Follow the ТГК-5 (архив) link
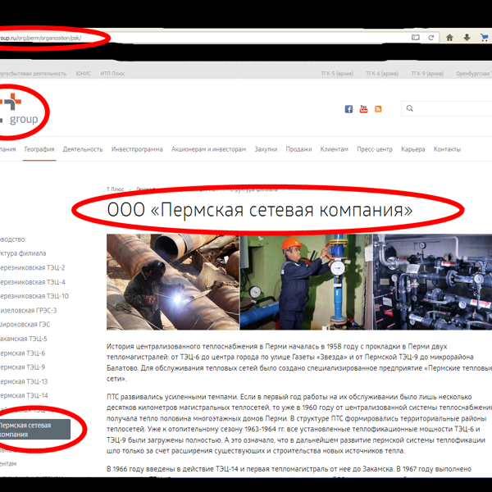This screenshot has height=492, width=492. pyautogui.click(x=337, y=74)
